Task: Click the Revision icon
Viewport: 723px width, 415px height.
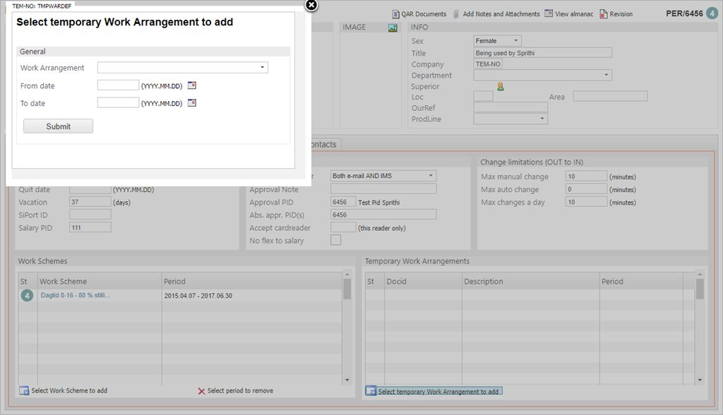Action: tap(604, 14)
